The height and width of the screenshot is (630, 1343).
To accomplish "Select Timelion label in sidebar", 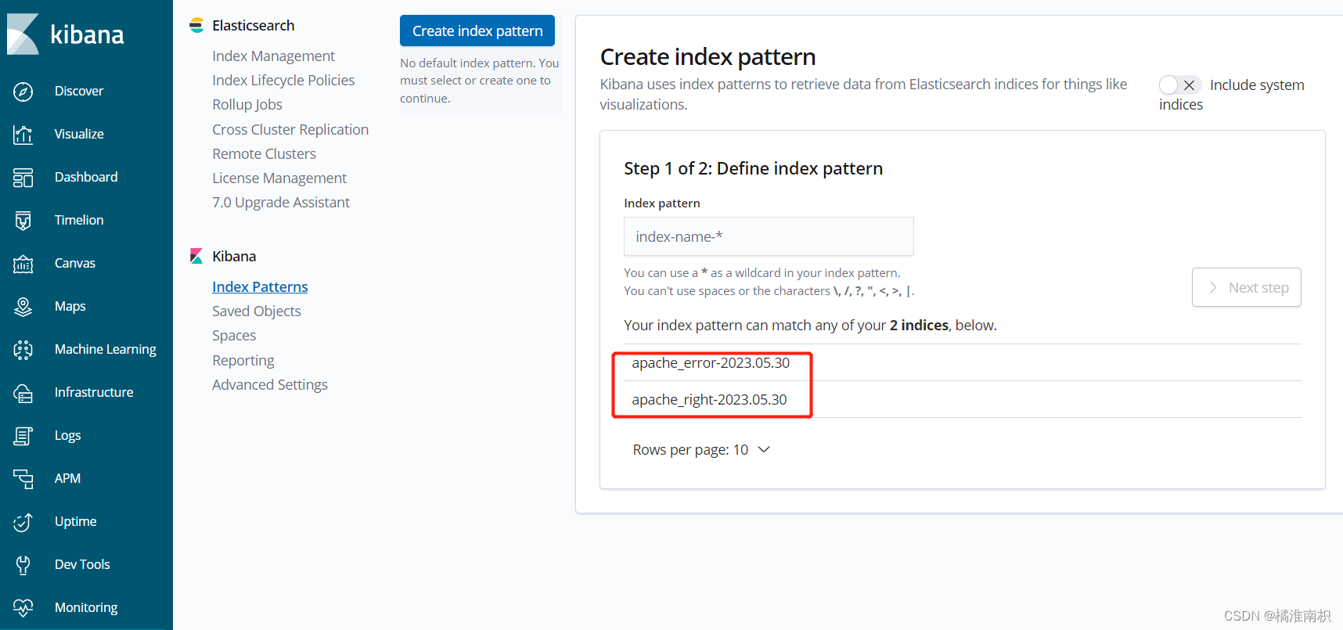I will pos(79,221).
